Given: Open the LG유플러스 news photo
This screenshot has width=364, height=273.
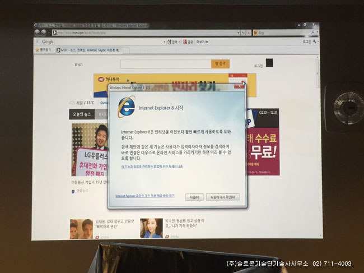Looking at the screenshot, I should pyautogui.click(x=90, y=150).
